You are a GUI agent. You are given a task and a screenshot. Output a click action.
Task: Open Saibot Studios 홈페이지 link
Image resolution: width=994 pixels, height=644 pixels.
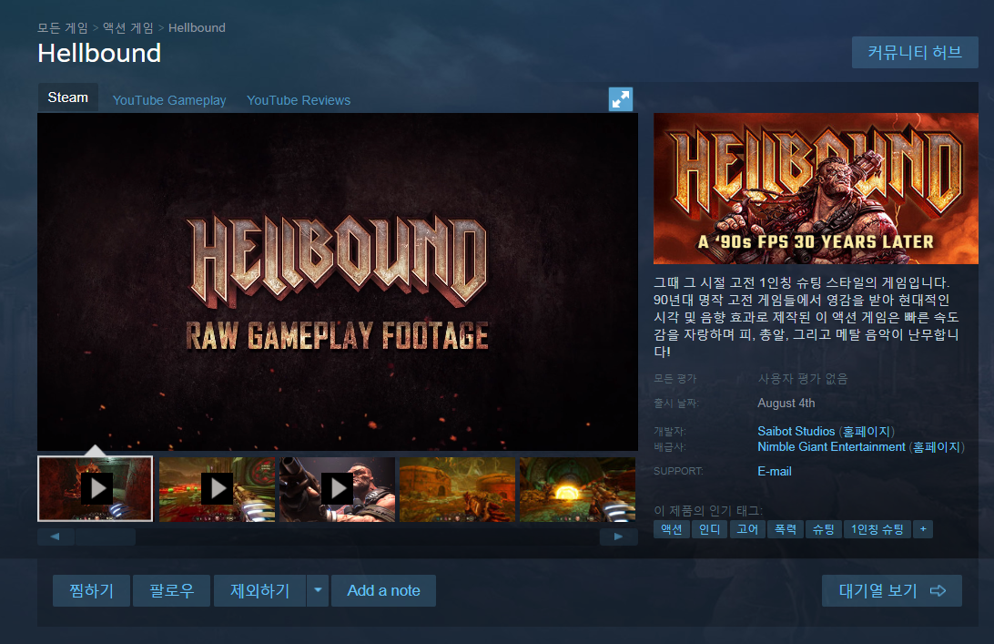pos(867,432)
